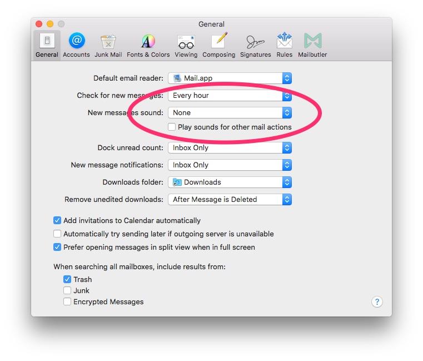
Task: Enable Play sounds for other mail actions
Action: point(172,127)
